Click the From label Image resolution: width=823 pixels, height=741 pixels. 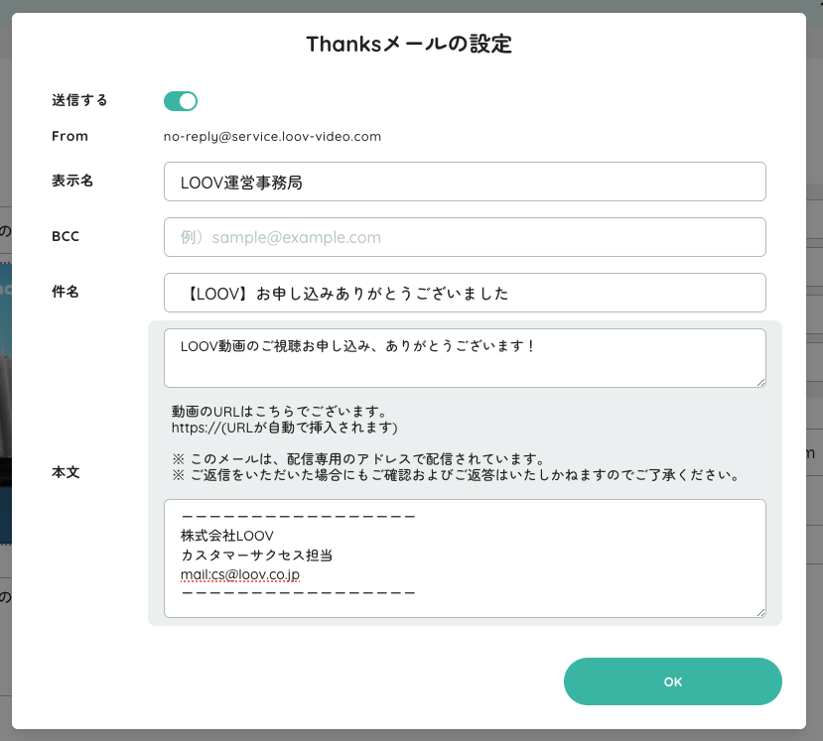[69, 136]
